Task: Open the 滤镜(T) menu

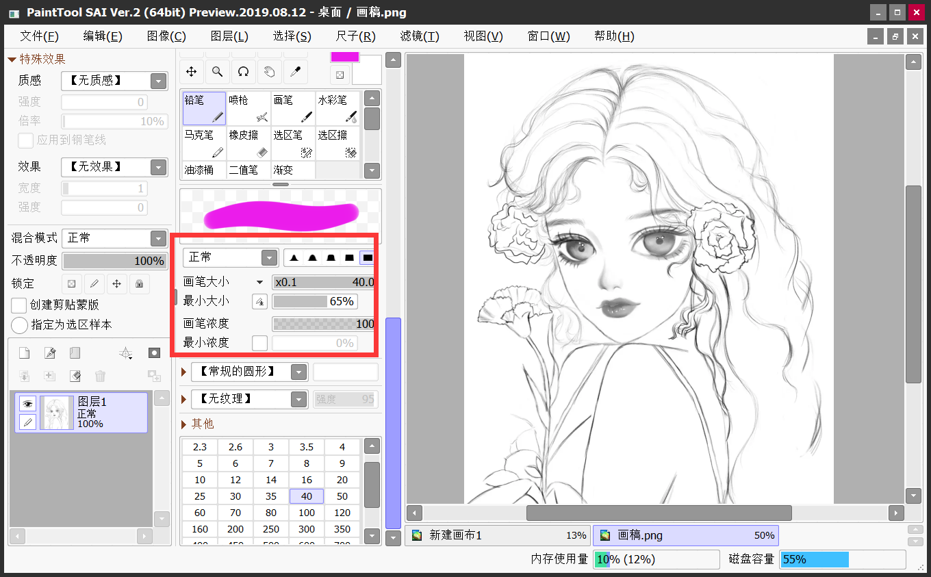Action: [x=420, y=36]
